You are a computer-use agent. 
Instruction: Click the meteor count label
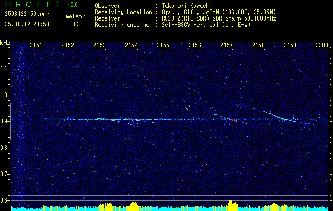75,16
